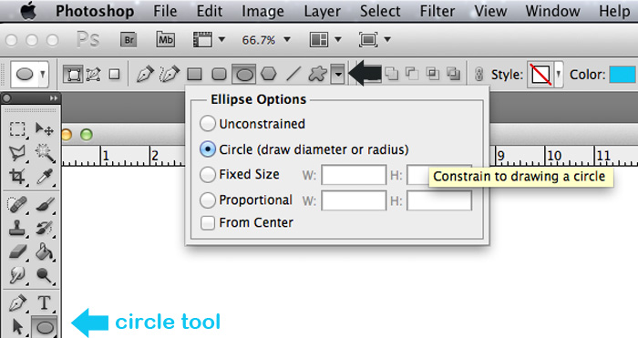Open the 66.7% zoom level dropdown
The height and width of the screenshot is (338, 638).
[287, 40]
